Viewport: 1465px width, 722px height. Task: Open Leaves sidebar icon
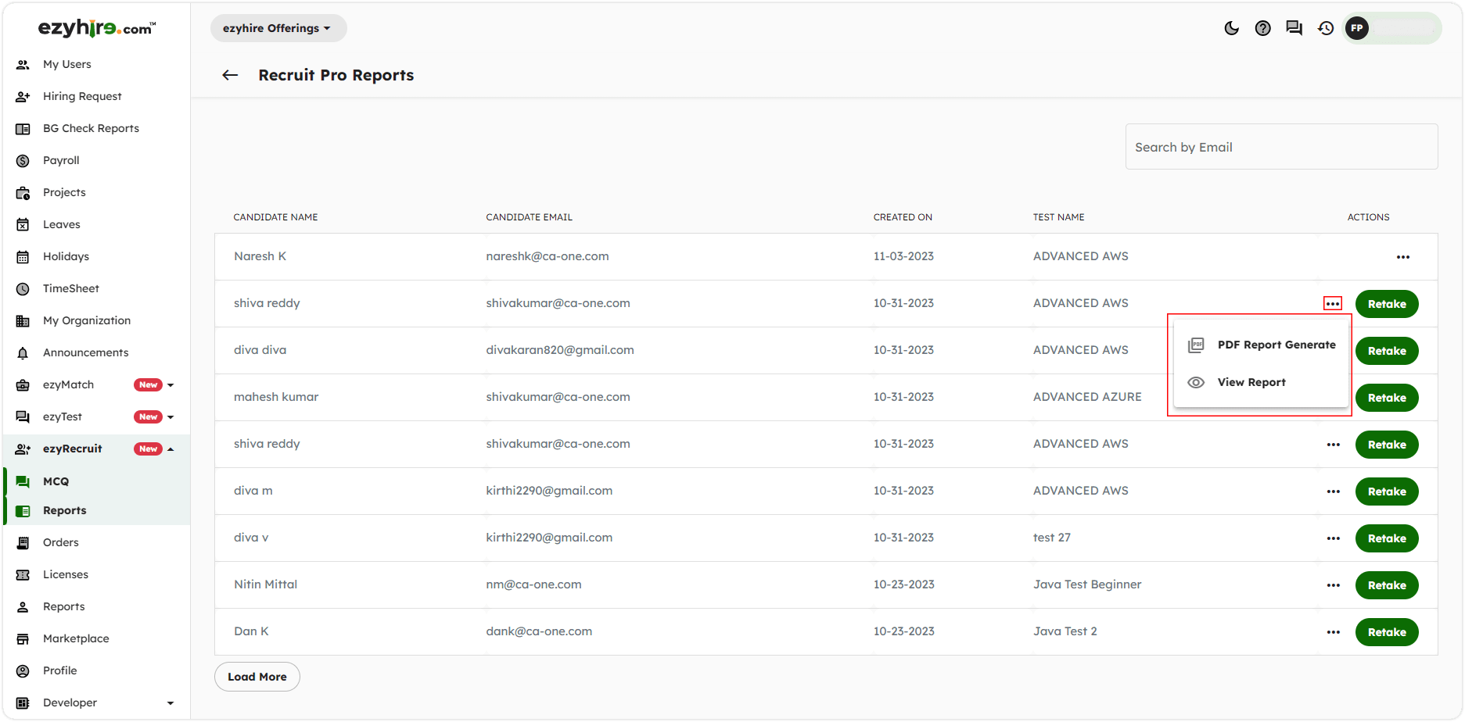[x=23, y=224]
